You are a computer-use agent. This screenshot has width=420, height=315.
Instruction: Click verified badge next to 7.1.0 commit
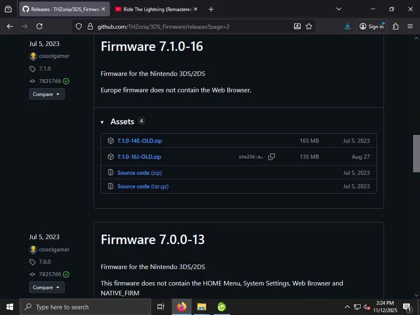pyautogui.click(x=66, y=81)
